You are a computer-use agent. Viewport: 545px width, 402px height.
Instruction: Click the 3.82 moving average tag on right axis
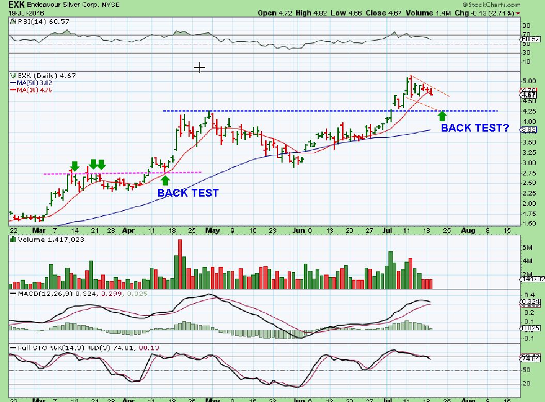coord(528,130)
